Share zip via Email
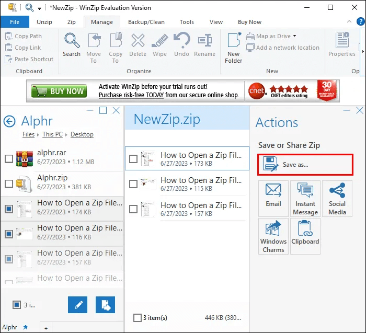Screen dimensions: 366x333 click(273, 199)
